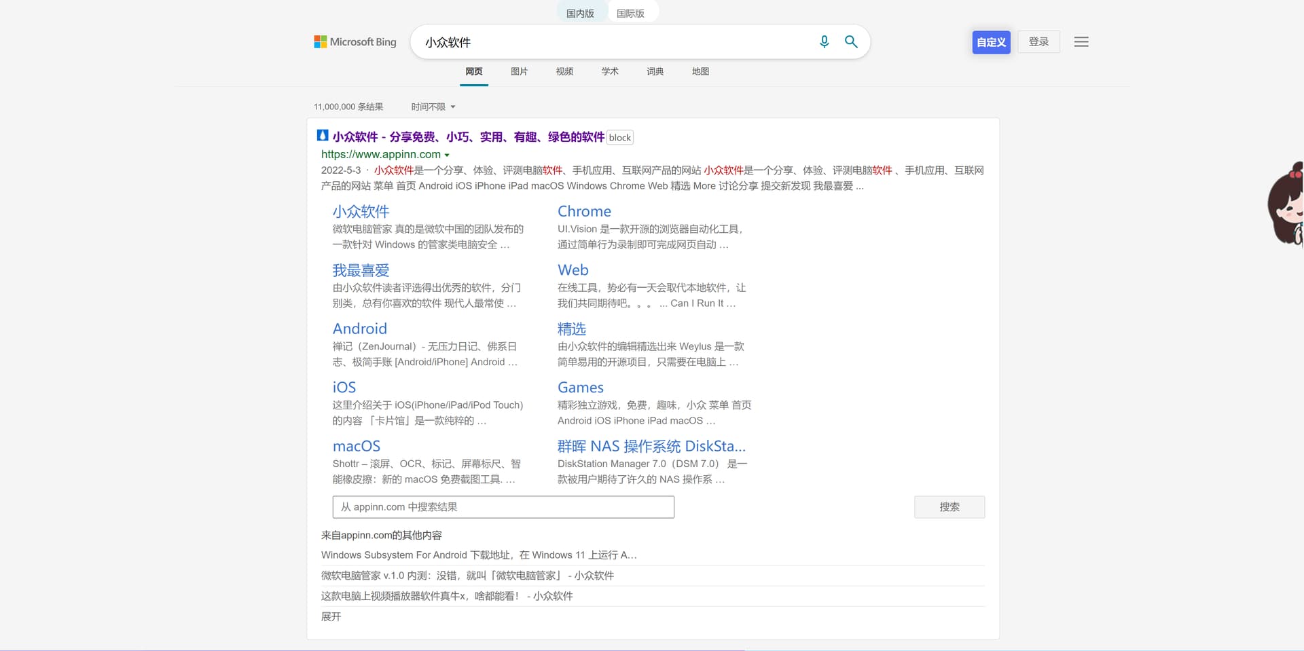Activate voice search via the microphone icon
Screen dimensions: 1304x651
point(824,41)
